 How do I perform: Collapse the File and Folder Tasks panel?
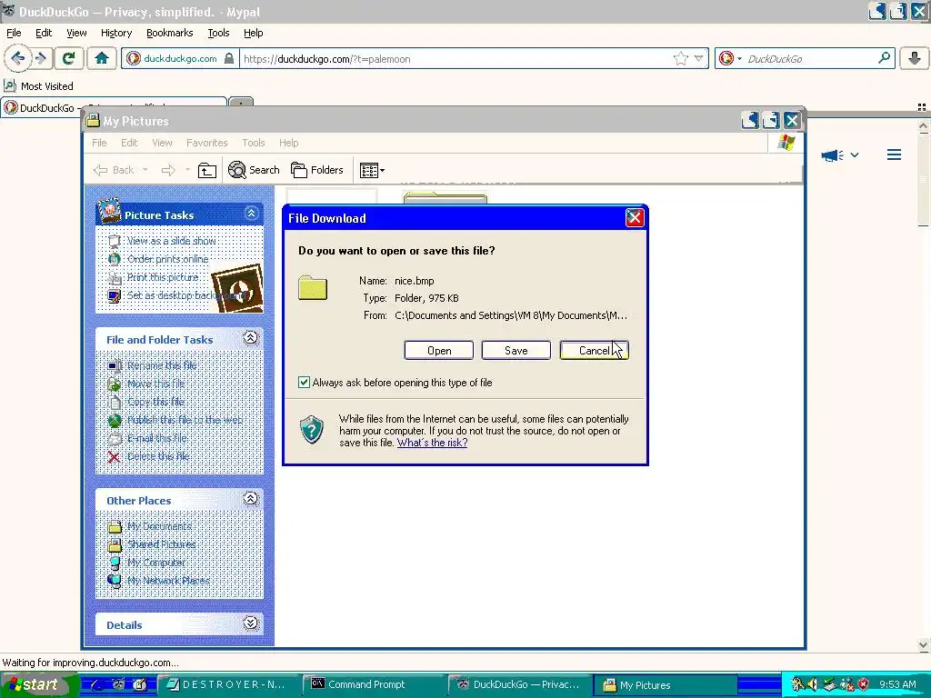(x=251, y=338)
